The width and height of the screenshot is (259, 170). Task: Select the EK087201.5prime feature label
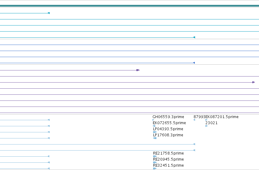pos(222,117)
